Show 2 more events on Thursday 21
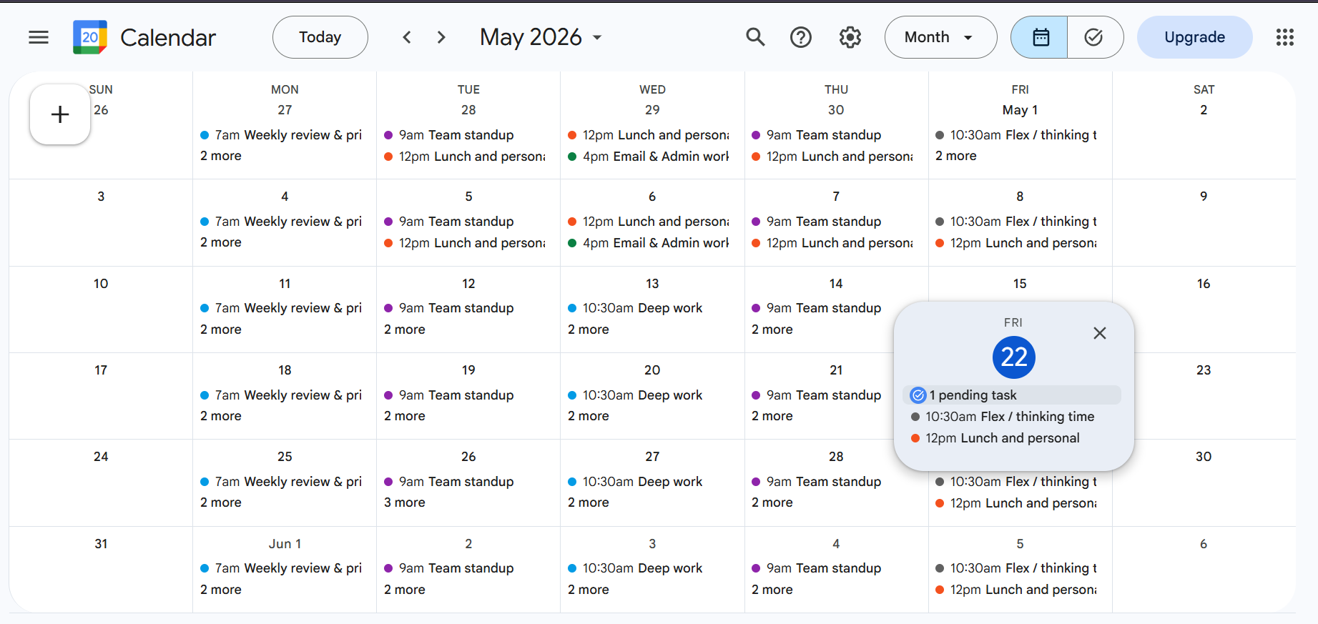1318x624 pixels. click(772, 416)
